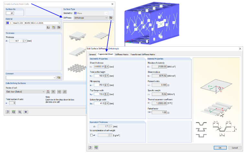Screen dimensions: 246x154
Task: Close the Create Surfaces from Cells dialog
Action: point(112,4)
